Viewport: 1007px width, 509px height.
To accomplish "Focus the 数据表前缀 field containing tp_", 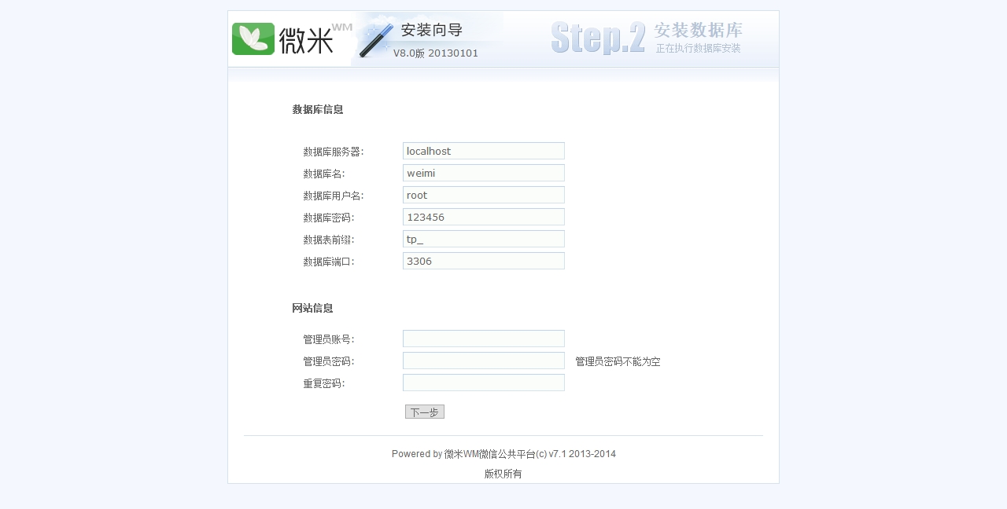I will coord(484,239).
